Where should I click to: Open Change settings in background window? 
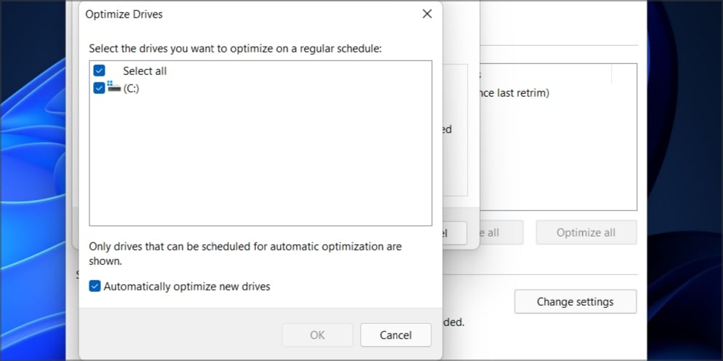(x=575, y=301)
